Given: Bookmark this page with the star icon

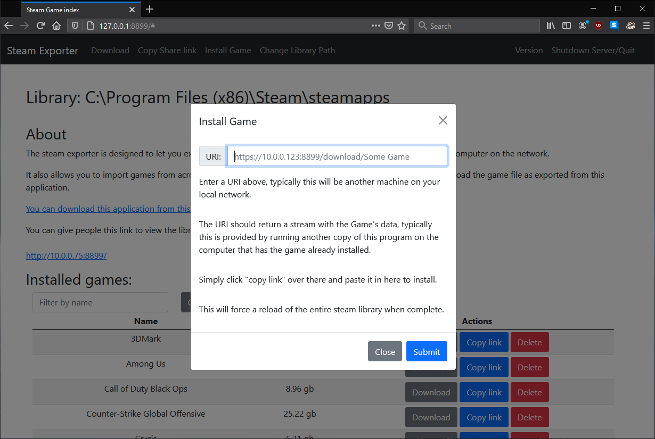Looking at the screenshot, I should pyautogui.click(x=402, y=26).
